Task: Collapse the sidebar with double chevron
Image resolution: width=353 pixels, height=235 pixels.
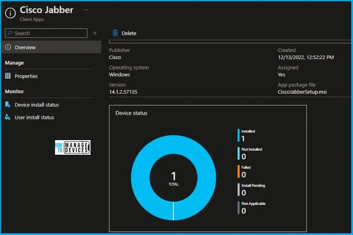Action: click(x=95, y=33)
